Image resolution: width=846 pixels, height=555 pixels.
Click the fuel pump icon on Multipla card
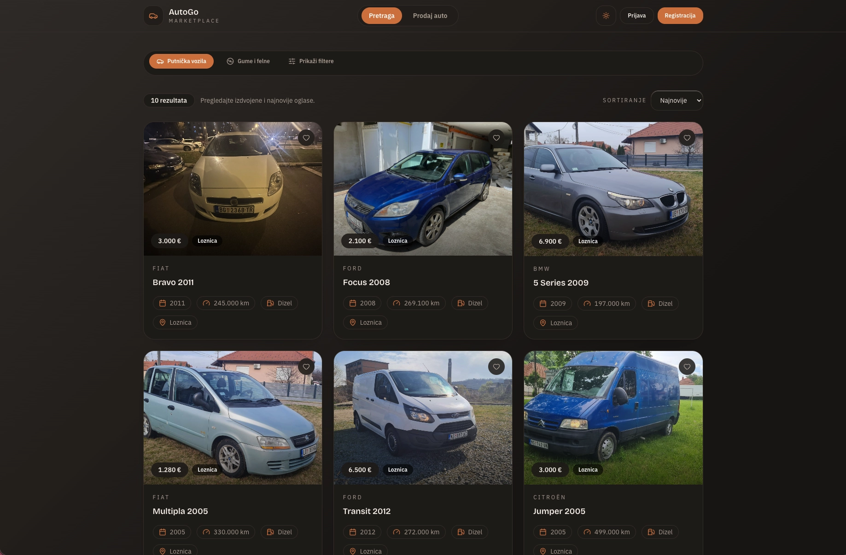click(x=270, y=532)
